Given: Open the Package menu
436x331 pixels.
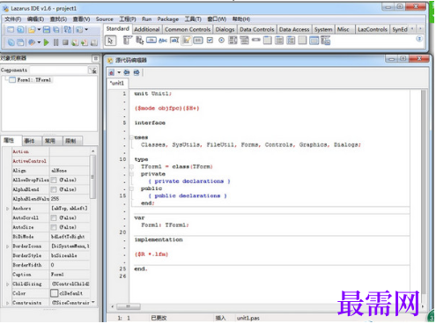Looking at the screenshot, I should coord(168,19).
